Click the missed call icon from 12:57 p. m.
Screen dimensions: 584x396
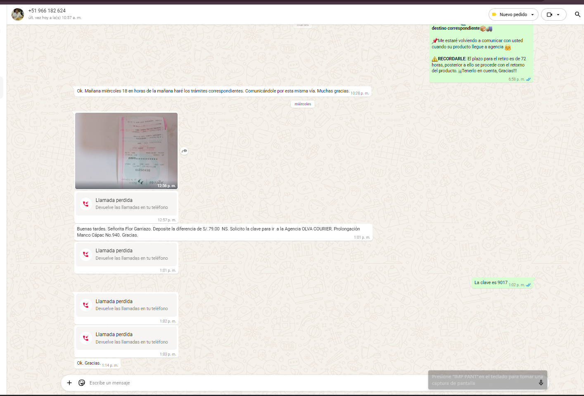click(x=86, y=204)
